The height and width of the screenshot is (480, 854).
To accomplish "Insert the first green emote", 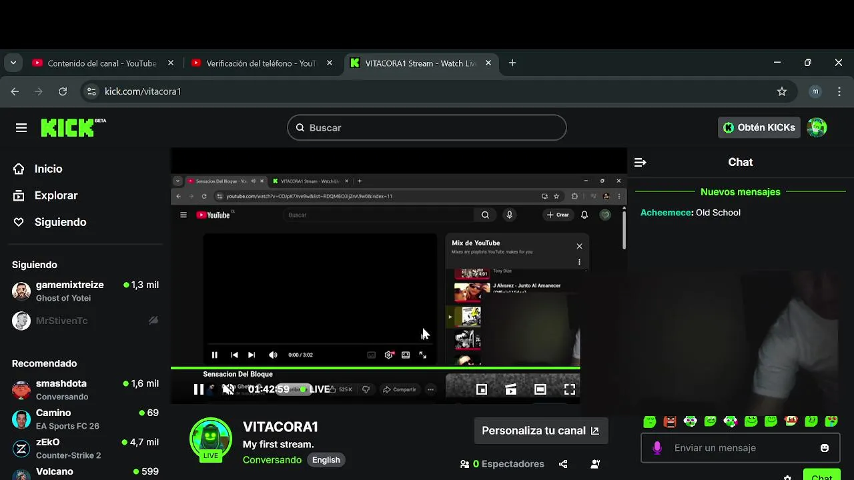I will [650, 421].
